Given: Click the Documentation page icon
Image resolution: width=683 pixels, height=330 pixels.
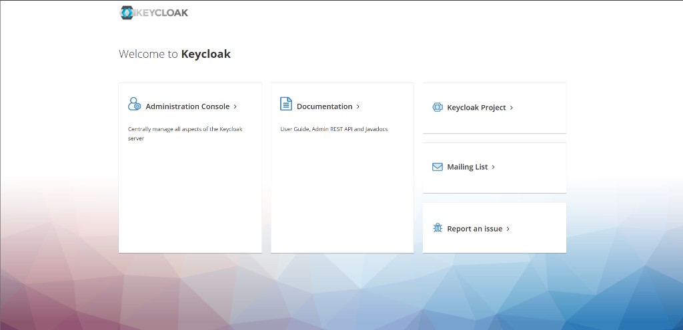Looking at the screenshot, I should point(285,104).
